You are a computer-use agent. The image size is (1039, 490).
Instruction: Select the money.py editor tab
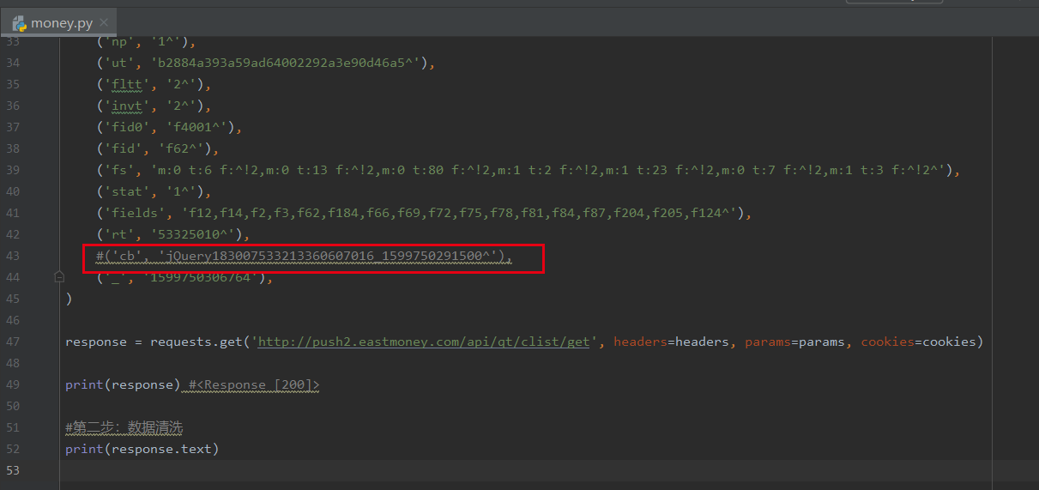(x=59, y=22)
